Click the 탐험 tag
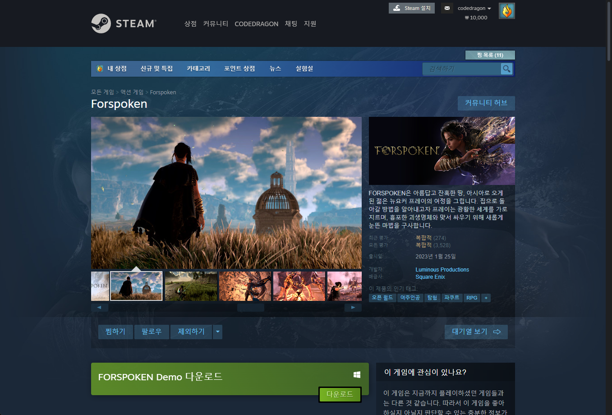The image size is (612, 415). tap(432, 298)
